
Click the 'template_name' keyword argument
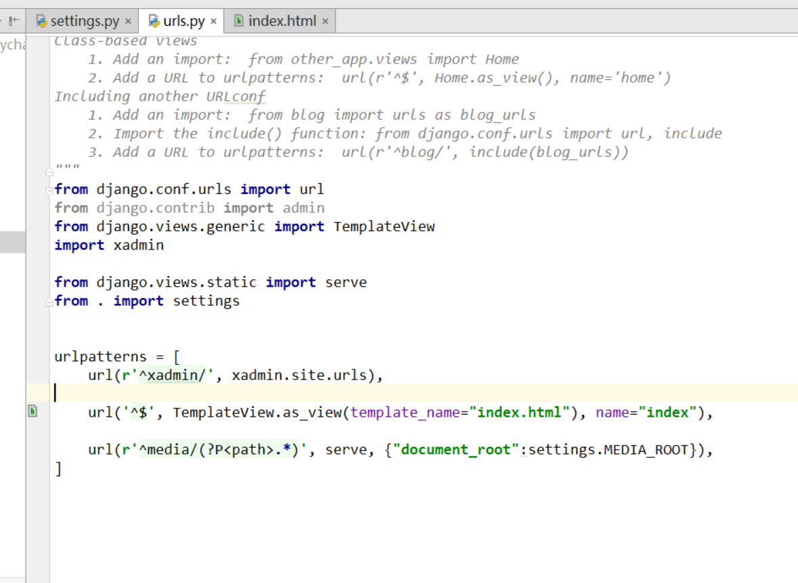(x=405, y=413)
